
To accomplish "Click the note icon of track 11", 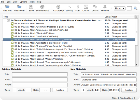I will click(12, 56).
